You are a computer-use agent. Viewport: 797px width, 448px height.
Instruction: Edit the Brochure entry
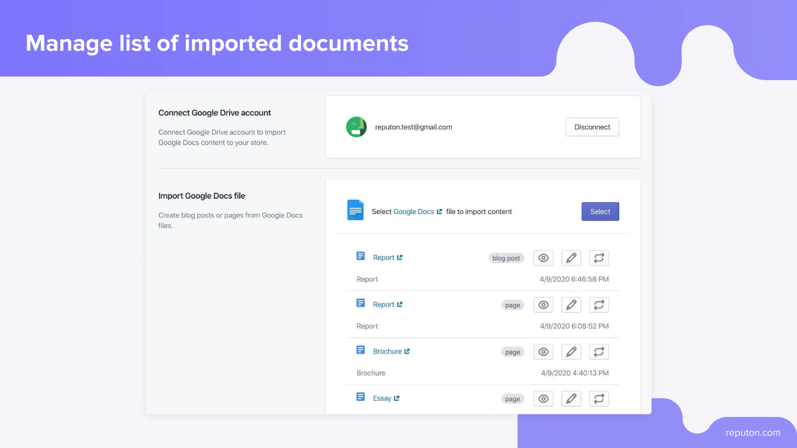[x=571, y=351]
